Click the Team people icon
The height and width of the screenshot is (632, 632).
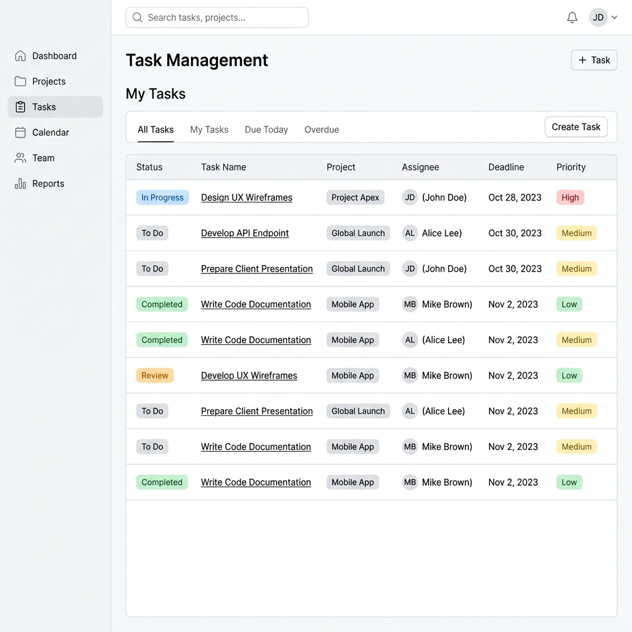20,158
